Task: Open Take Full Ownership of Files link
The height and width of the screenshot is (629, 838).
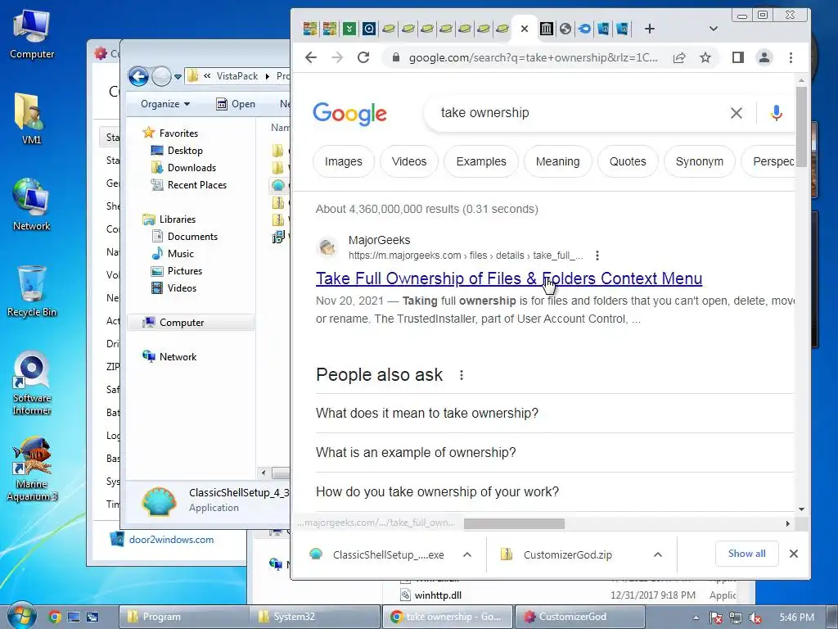Action: [509, 278]
